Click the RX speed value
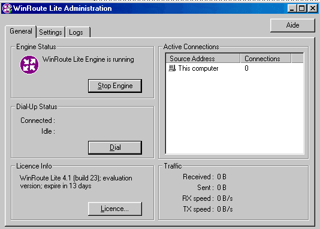 [225, 198]
